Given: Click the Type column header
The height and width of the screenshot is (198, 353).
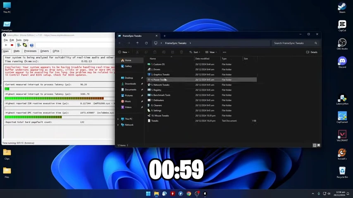Looking at the screenshot, I should 224,59.
